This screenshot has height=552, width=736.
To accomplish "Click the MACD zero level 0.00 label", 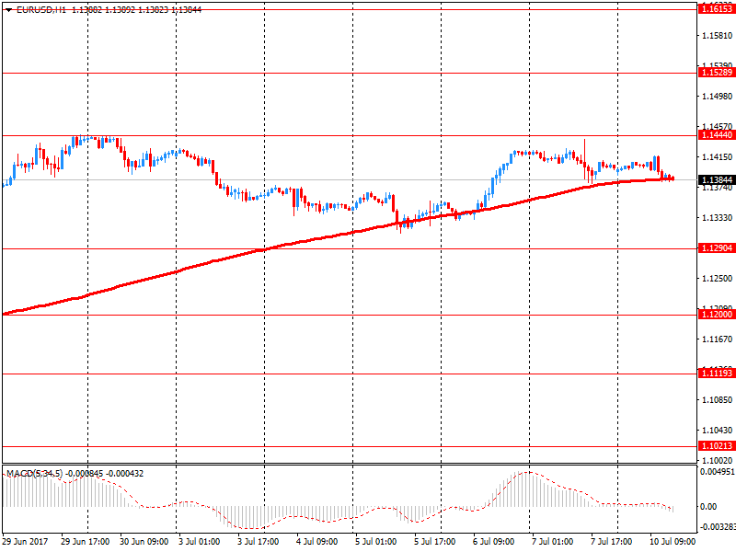I will pyautogui.click(x=708, y=507).
